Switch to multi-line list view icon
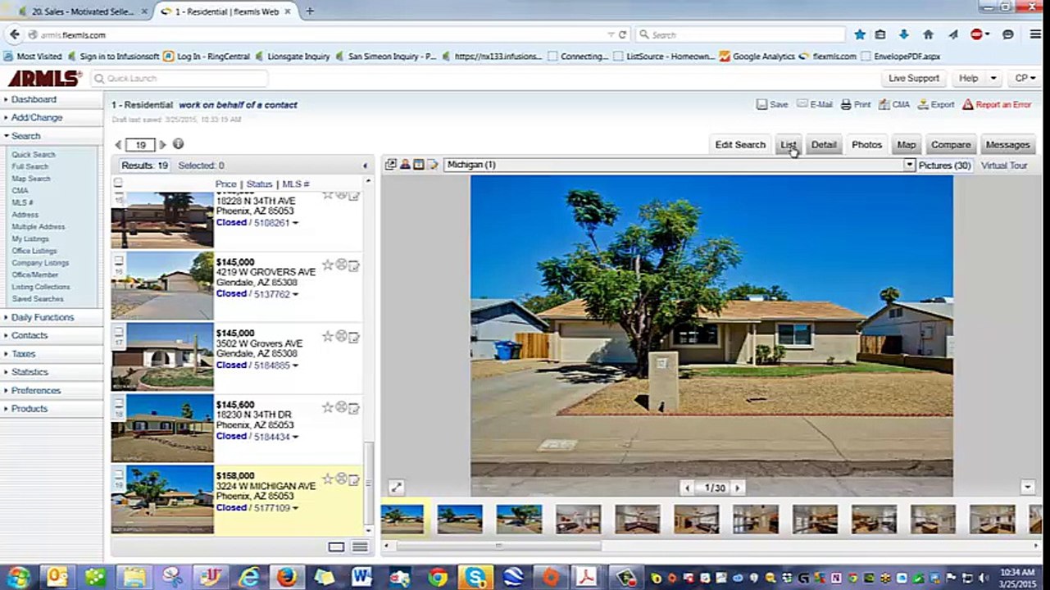1050x590 pixels. coord(360,547)
